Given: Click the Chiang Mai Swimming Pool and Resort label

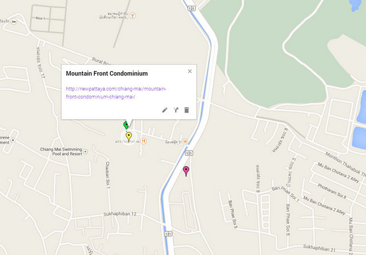Looking at the screenshot, I should coord(61,152).
